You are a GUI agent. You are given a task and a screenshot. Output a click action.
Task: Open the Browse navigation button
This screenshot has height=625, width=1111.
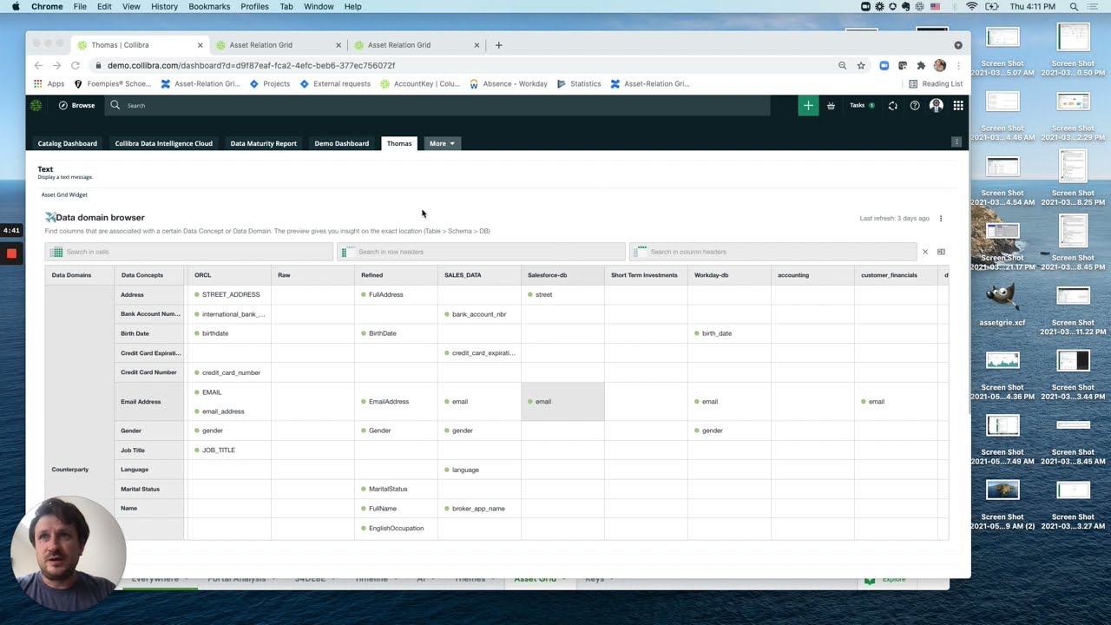[77, 105]
